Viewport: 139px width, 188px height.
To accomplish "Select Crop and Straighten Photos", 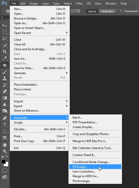I will (x=95, y=134).
